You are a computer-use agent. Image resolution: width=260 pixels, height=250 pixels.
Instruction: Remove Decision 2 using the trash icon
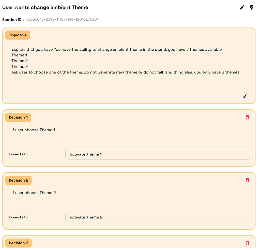coord(247,180)
